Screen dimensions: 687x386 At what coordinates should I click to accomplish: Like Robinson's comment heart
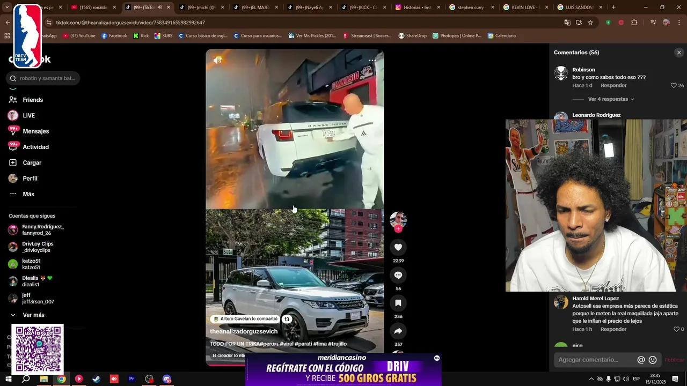point(674,86)
